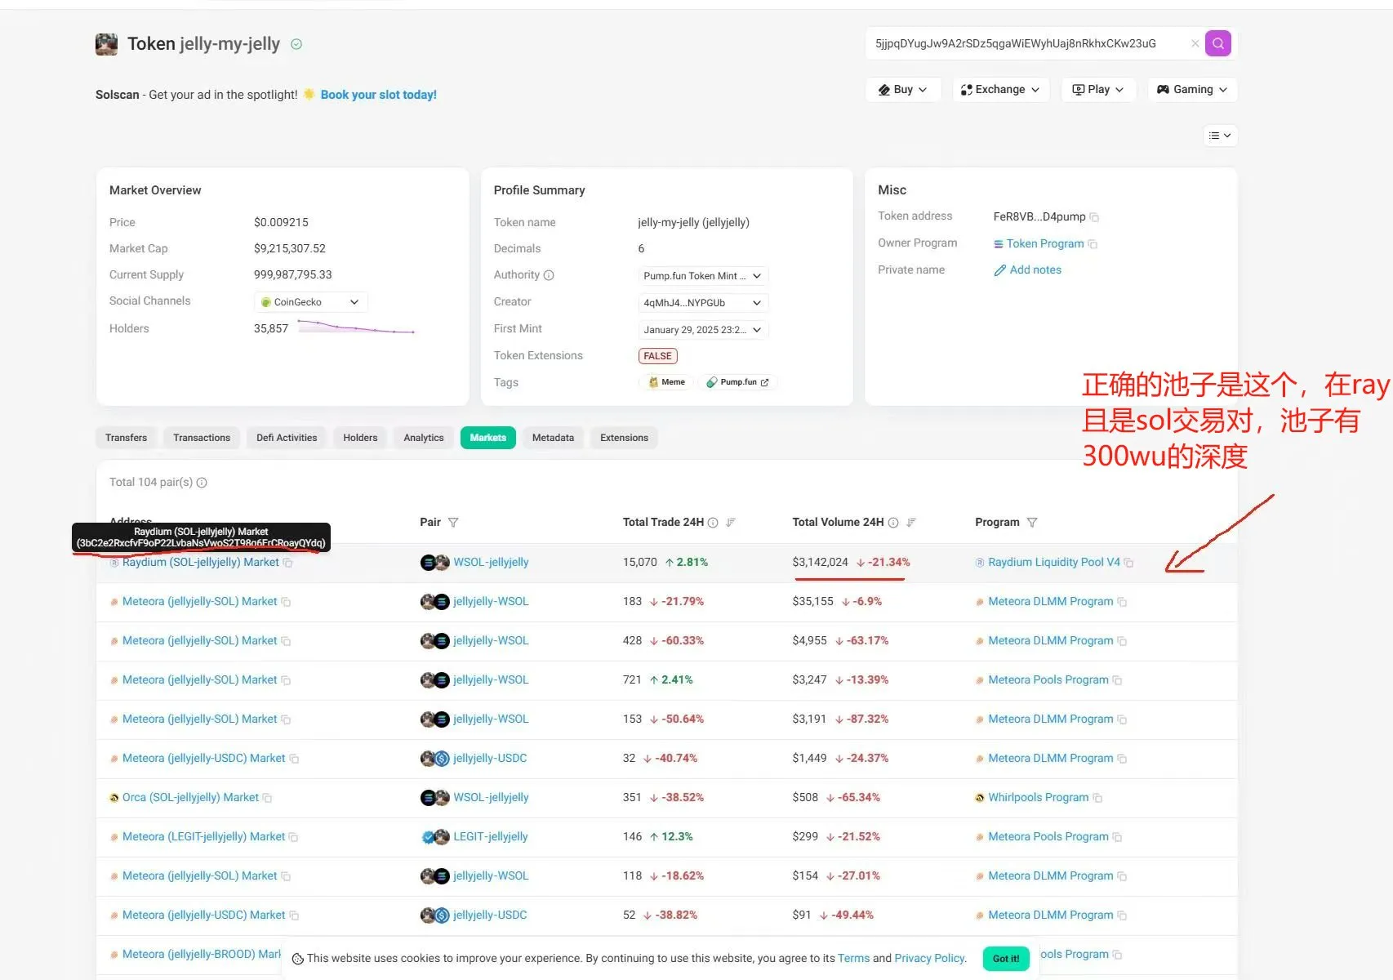Expand the First Mint date dropdown

(703, 330)
